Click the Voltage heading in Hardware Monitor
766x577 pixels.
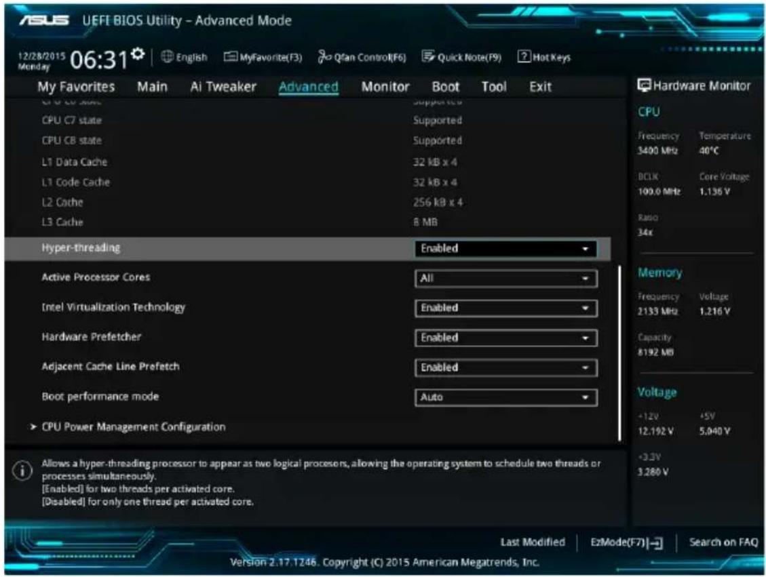pyautogui.click(x=657, y=393)
